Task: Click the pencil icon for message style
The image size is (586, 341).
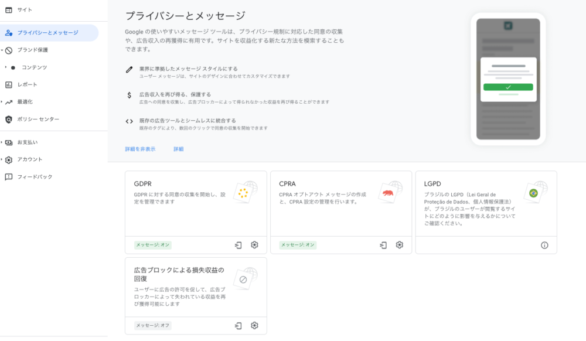Action: pos(130,70)
